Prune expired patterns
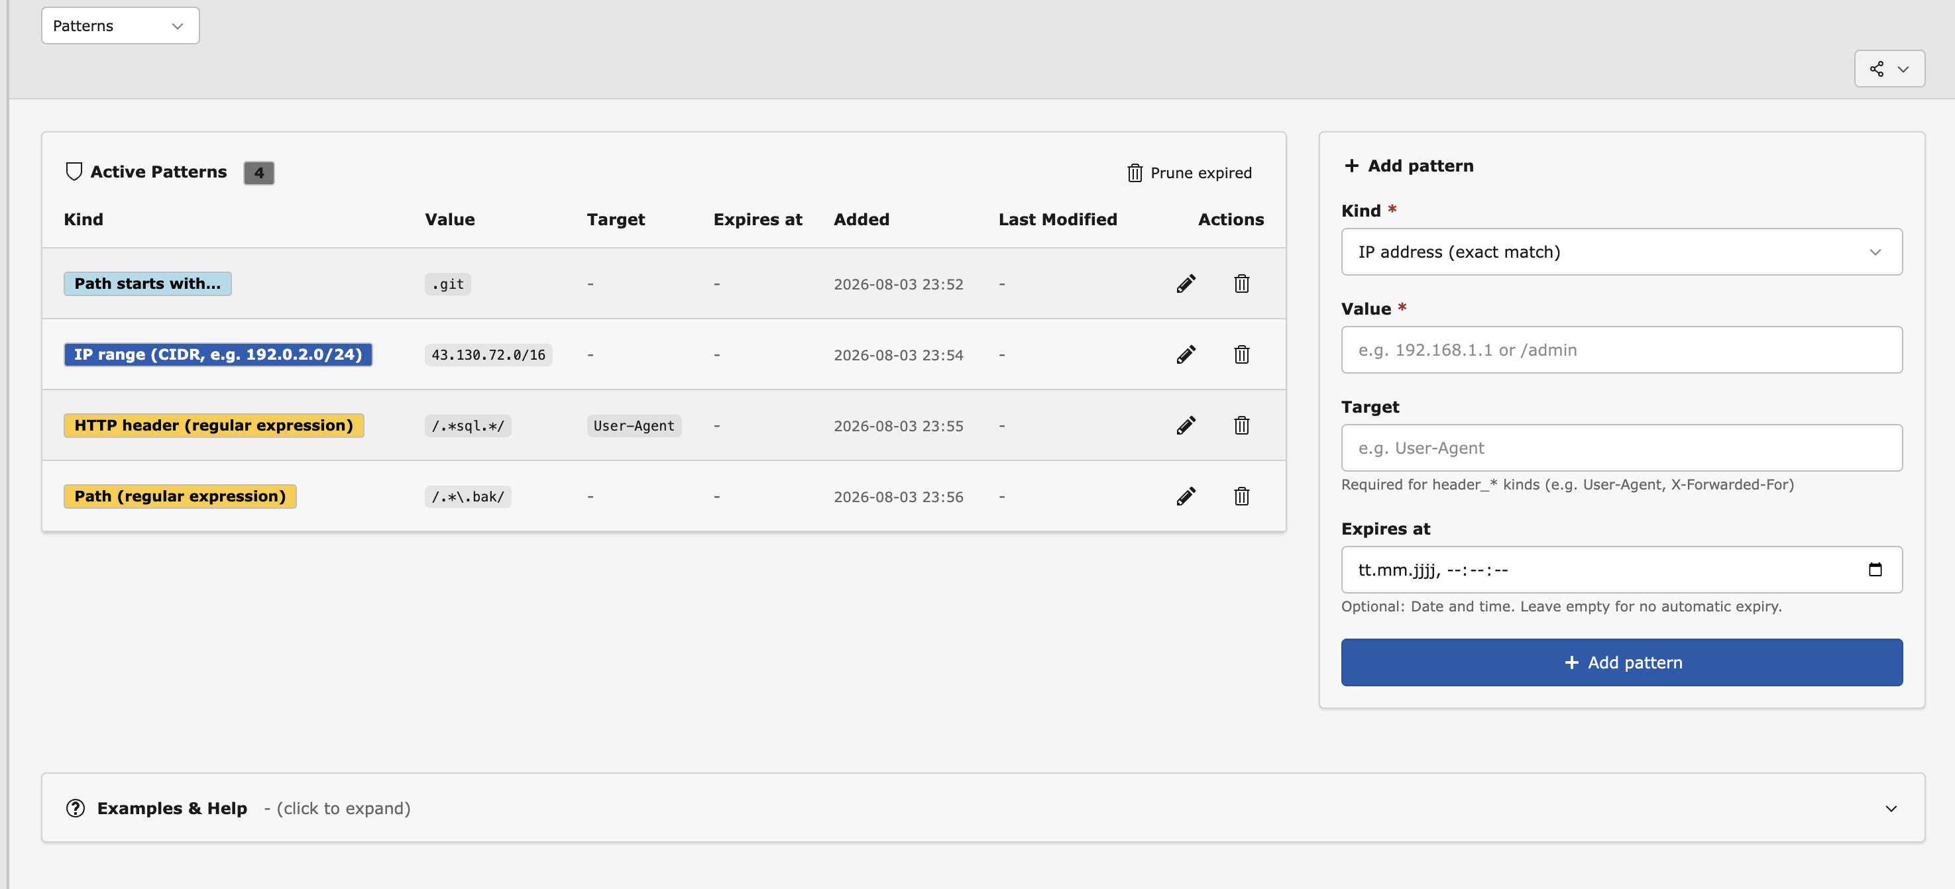Screen dimensions: 1955x889 pos(1190,173)
